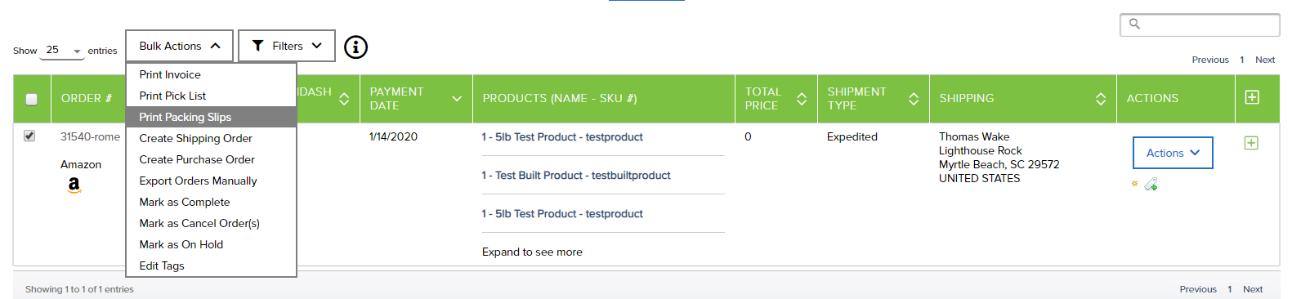Click the info circle icon
This screenshot has height=299, width=1292.
point(355,47)
